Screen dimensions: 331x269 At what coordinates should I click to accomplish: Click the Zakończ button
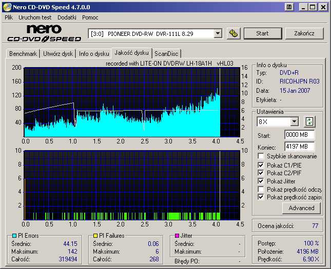click(304, 33)
